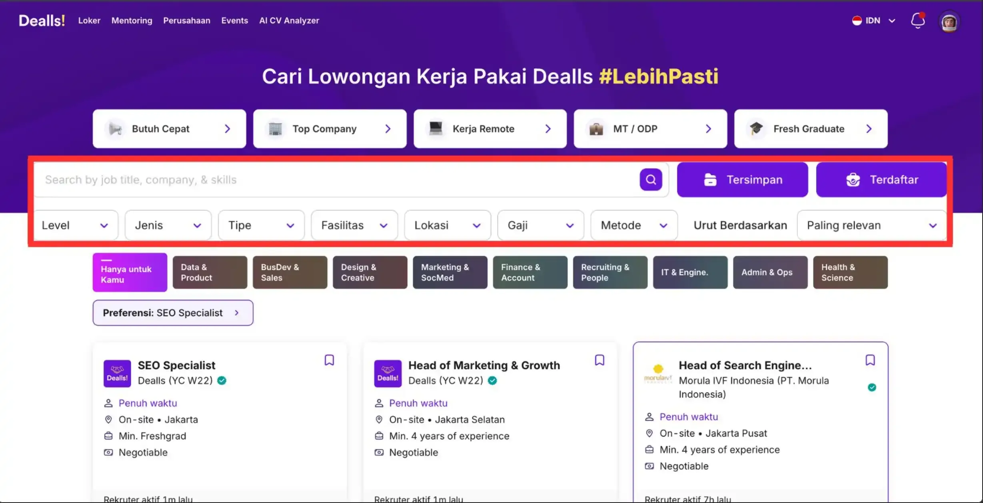Select the Hanya untuk Kamu category tab

(130, 272)
